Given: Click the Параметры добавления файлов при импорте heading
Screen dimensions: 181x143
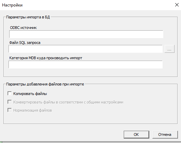Looking at the screenshot, I should (x=45, y=84).
